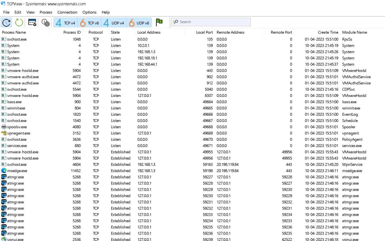Select the CDPSvc module name cell
Screen dimensions: 385x241
349,89
